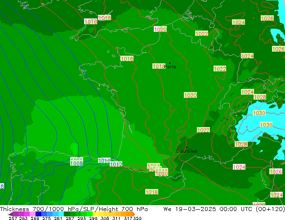Viewport: 285px width, 220px height.
Task: Pick the bright yellow legend swatch after 299
Action: point(96,214)
